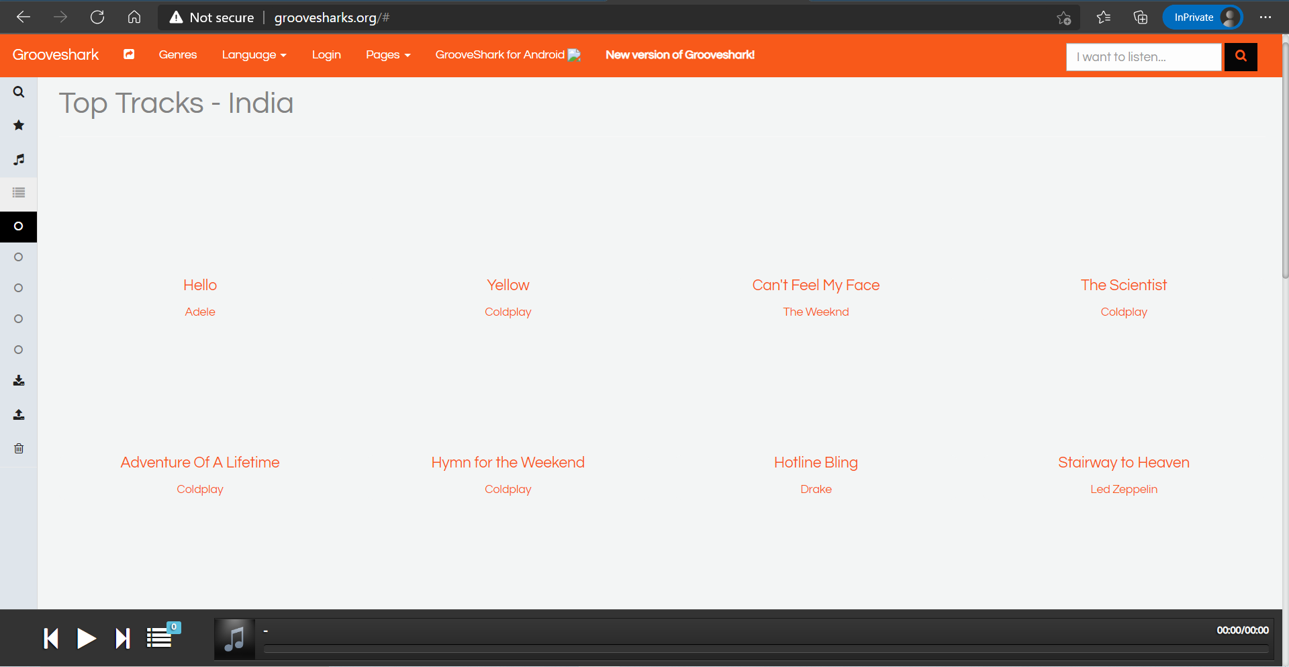Add this page to favorites star-plus icon
This screenshot has width=1289, height=667.
pos(1064,18)
